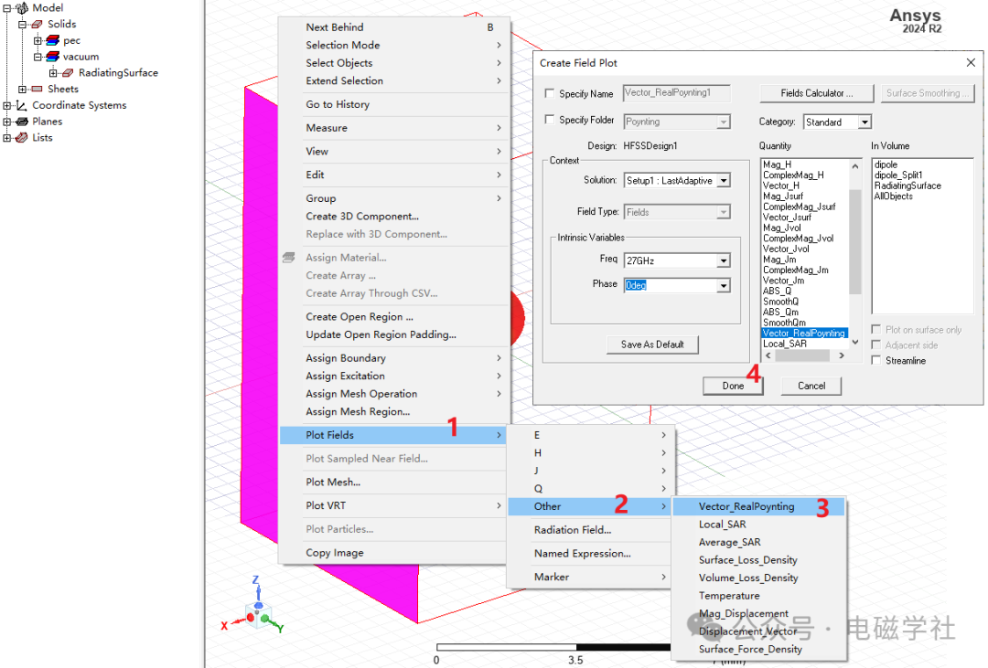Choose Vector_RealPoynting in the Other submenu
The image size is (988, 668).
758,507
